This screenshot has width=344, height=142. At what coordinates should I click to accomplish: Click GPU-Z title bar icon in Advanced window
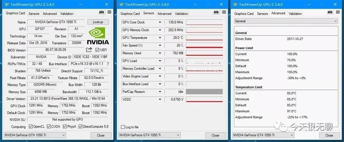pyautogui.click(x=235, y=4)
